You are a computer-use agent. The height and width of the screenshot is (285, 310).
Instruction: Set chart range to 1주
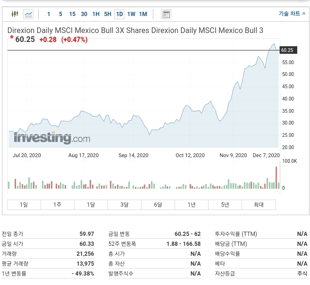58,205
